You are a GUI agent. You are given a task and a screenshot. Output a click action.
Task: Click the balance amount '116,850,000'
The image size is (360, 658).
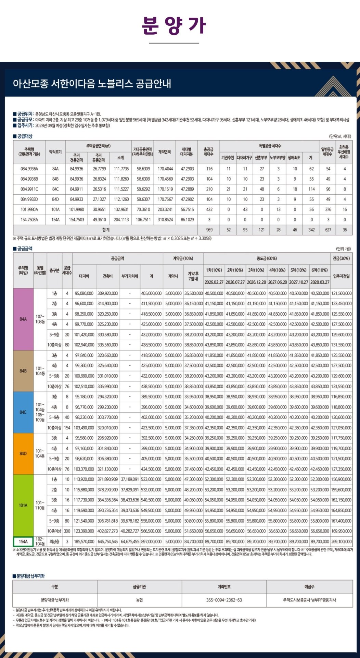[x=342, y=397]
